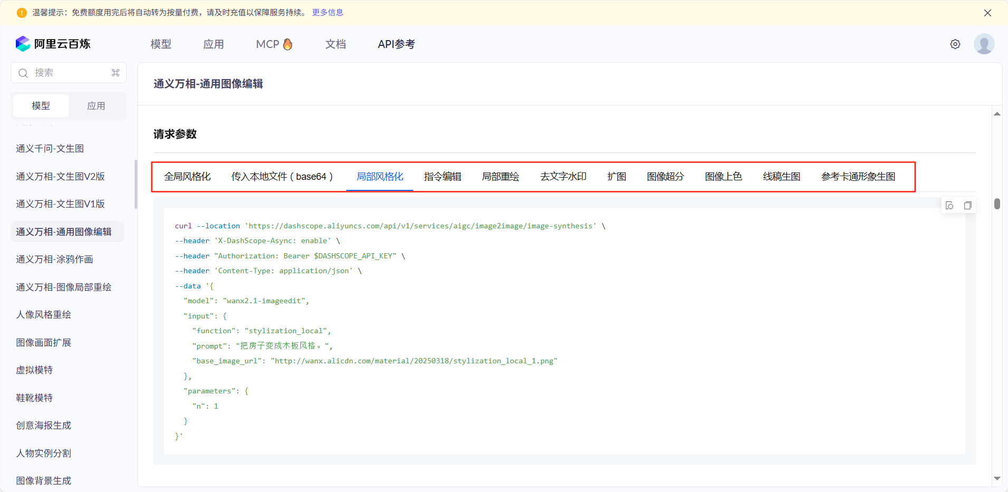Switch to the 图像上色 tab
Image resolution: width=1008 pixels, height=492 pixels.
pos(724,177)
